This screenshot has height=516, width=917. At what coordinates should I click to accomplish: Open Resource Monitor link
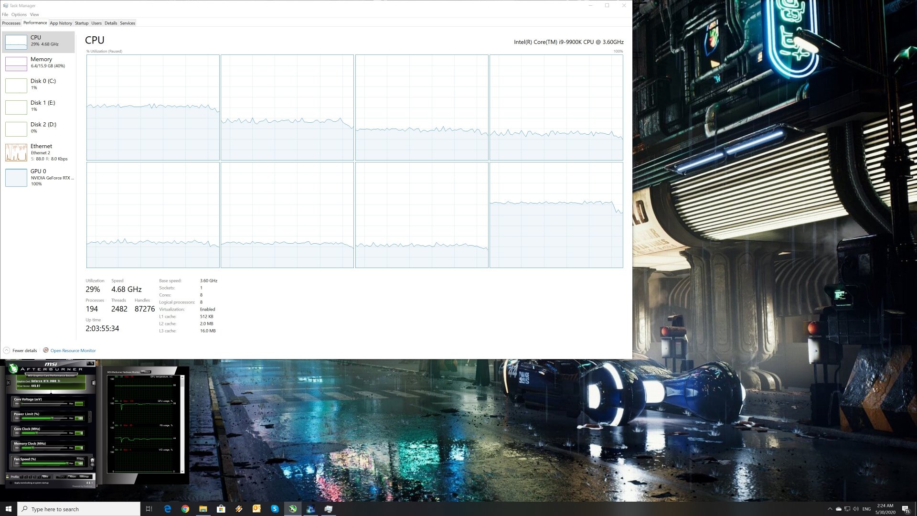pos(73,350)
